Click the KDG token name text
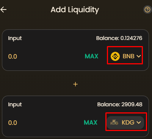152x139 pixels. [x=128, y=123]
